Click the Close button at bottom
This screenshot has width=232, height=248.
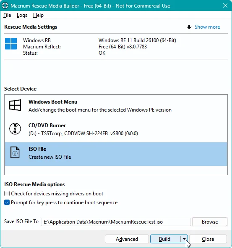(208, 239)
